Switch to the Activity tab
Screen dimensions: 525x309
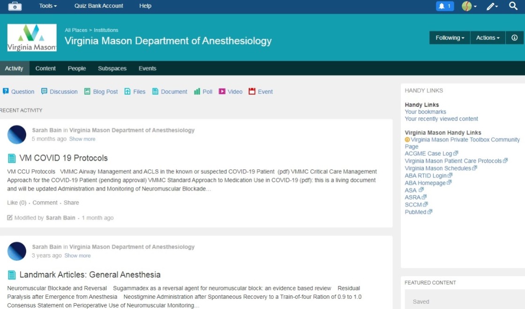(15, 68)
